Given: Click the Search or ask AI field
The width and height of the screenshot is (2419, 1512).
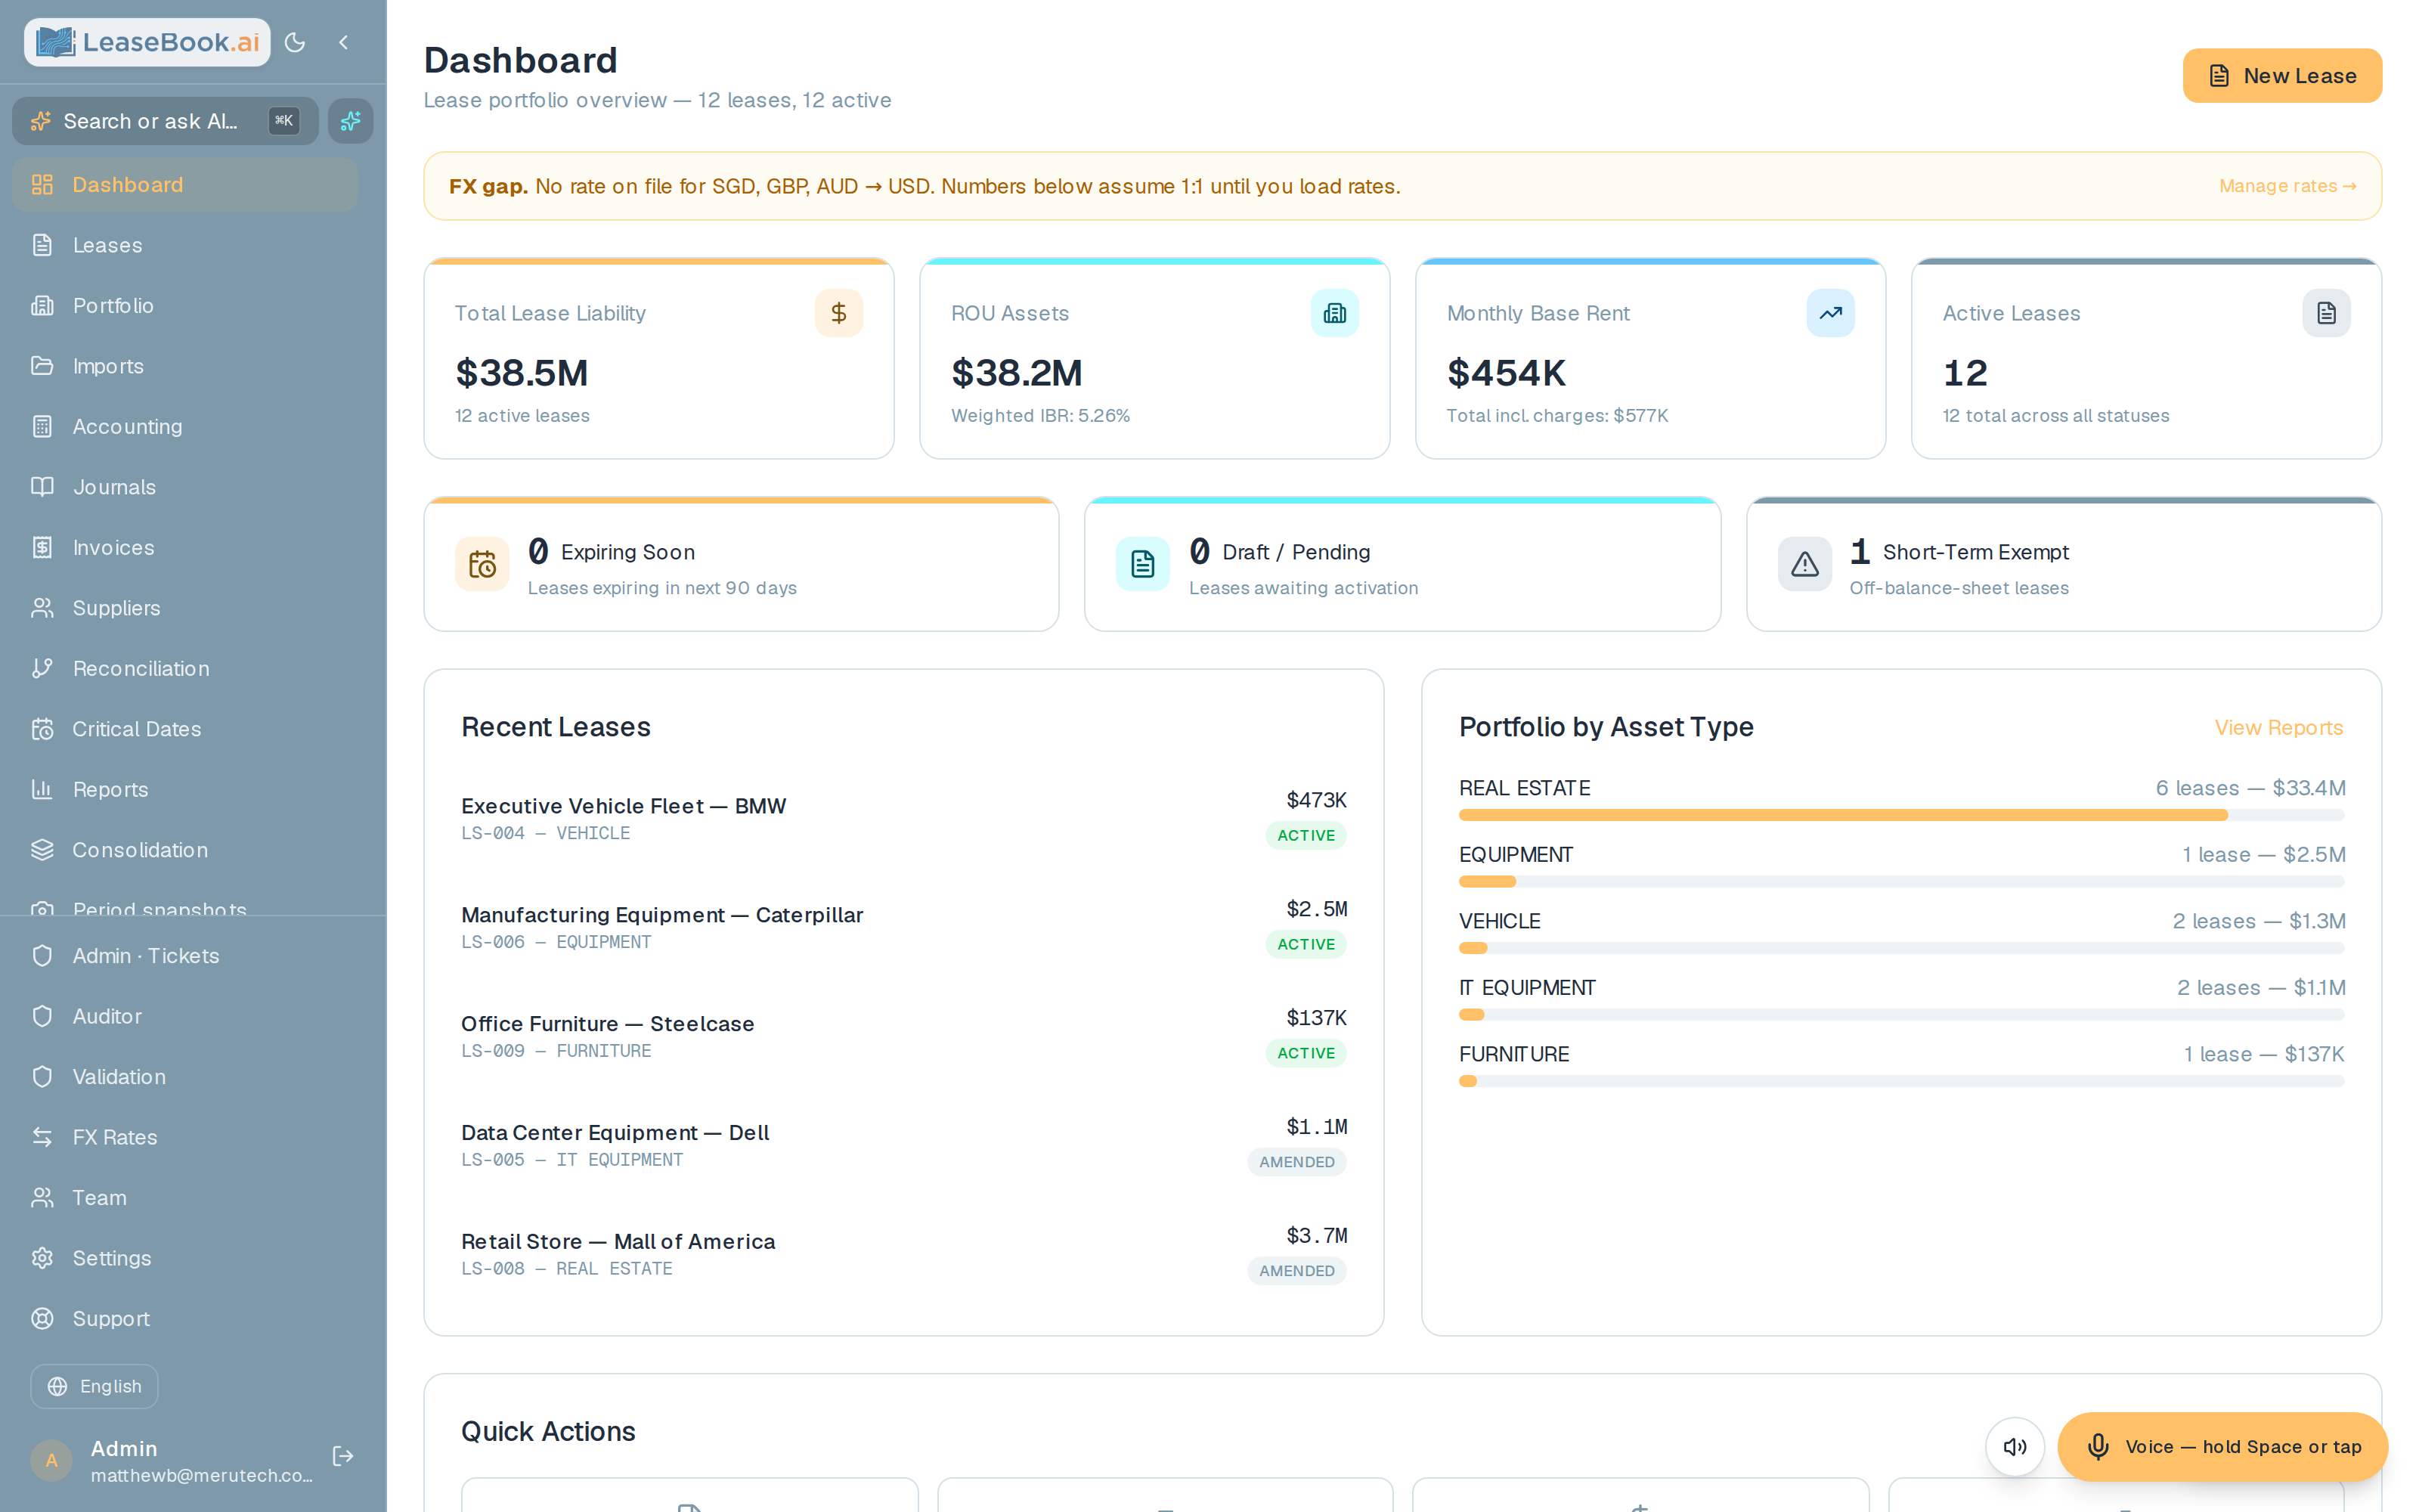Looking at the screenshot, I should pyautogui.click(x=165, y=121).
